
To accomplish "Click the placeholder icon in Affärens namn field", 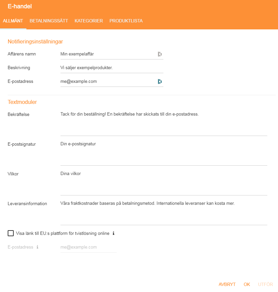I will 160,54.
